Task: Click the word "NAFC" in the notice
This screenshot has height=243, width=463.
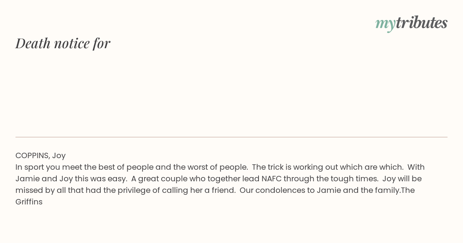Action: click(272, 179)
